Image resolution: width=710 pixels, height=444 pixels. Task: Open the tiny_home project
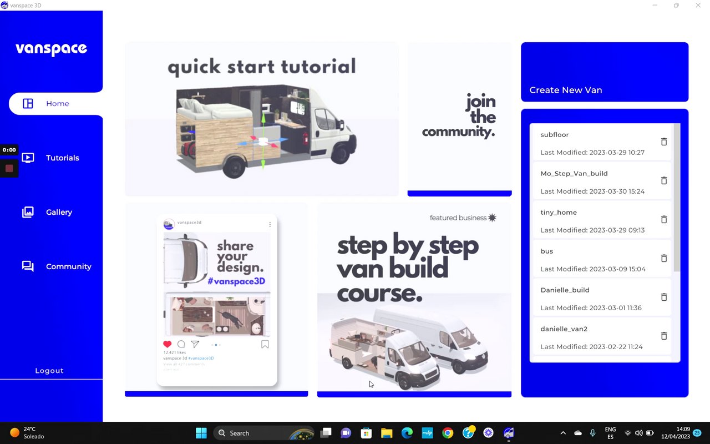(601, 220)
